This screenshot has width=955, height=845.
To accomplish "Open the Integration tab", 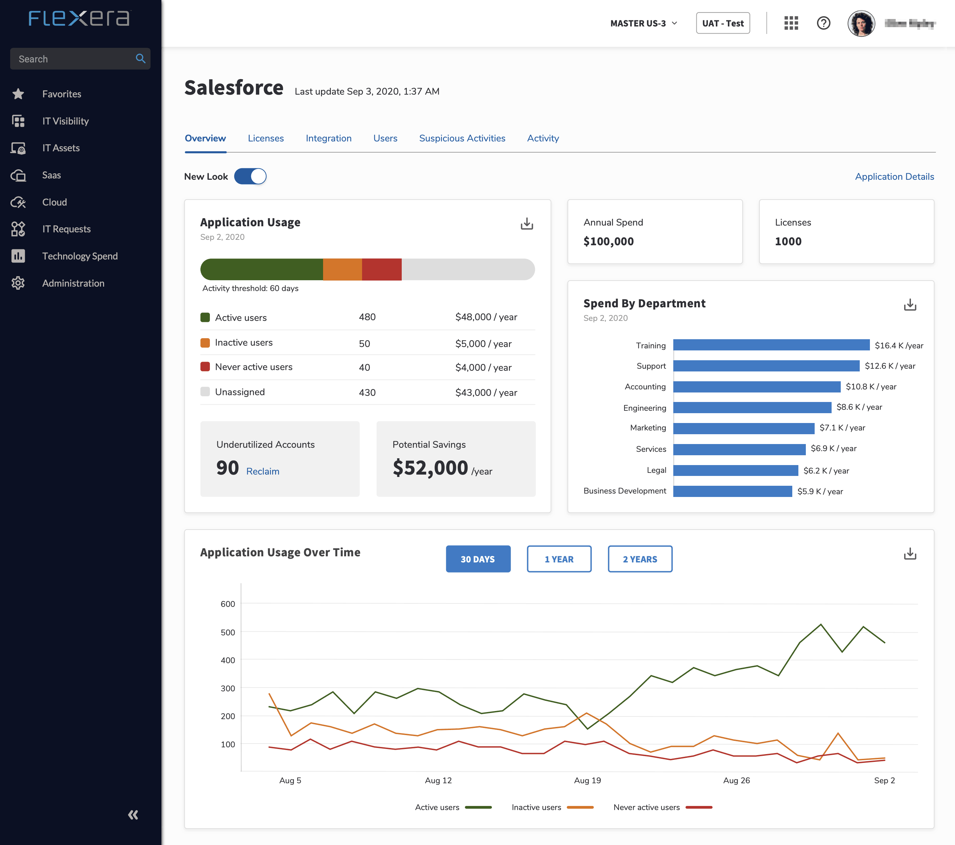I will click(x=329, y=138).
